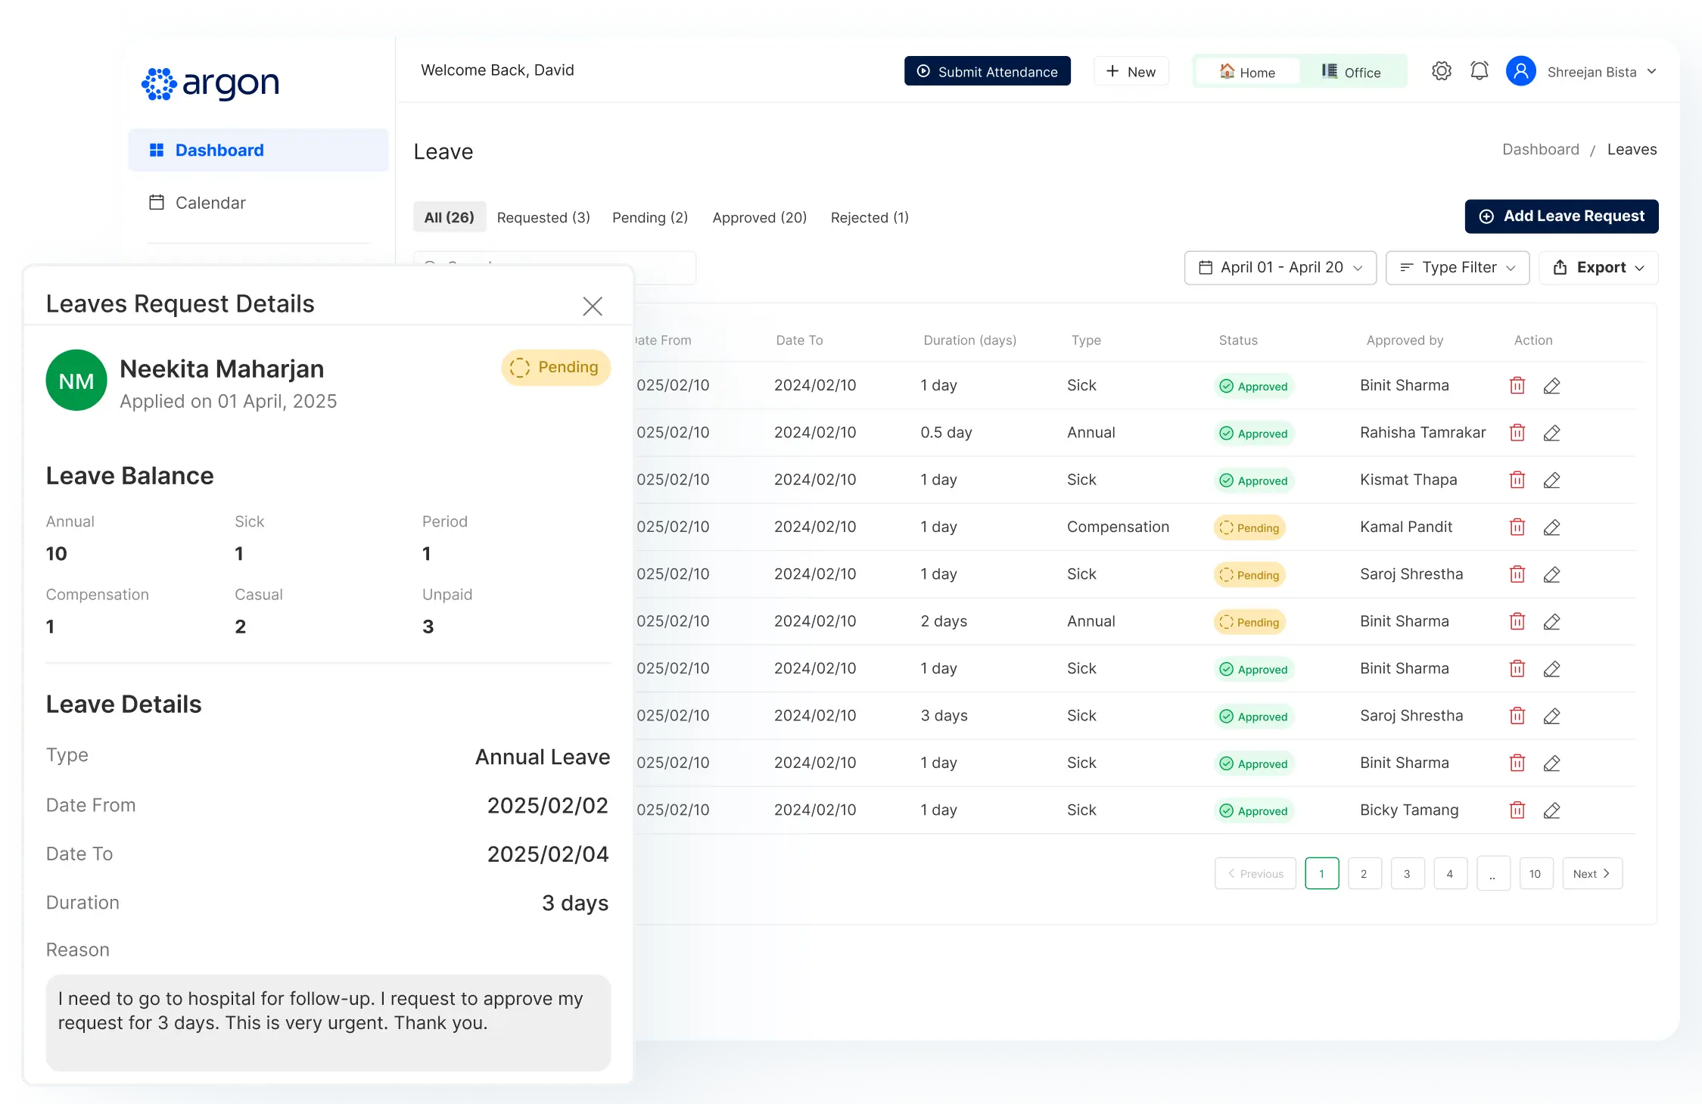Click the Submit Attendance button
The width and height of the screenshot is (1702, 1104).
point(987,71)
